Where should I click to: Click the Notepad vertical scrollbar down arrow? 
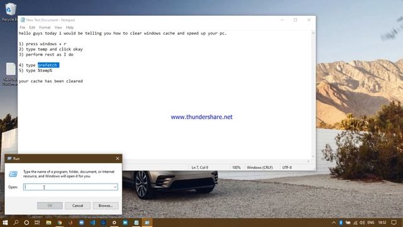point(314,156)
